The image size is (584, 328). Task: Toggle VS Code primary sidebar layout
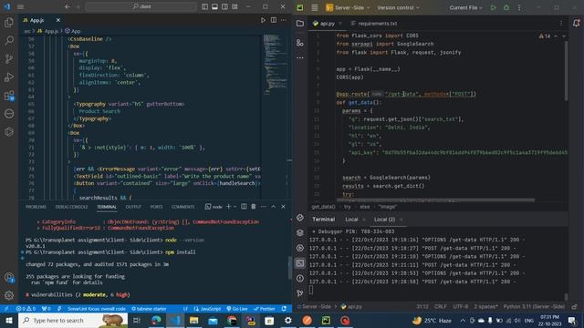click(204, 6)
